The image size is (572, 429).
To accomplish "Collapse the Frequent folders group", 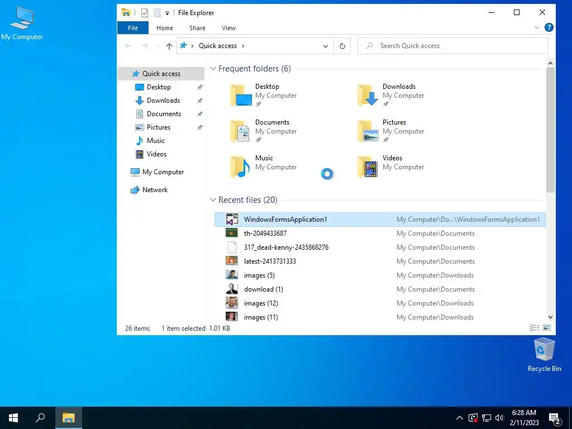I will [213, 69].
